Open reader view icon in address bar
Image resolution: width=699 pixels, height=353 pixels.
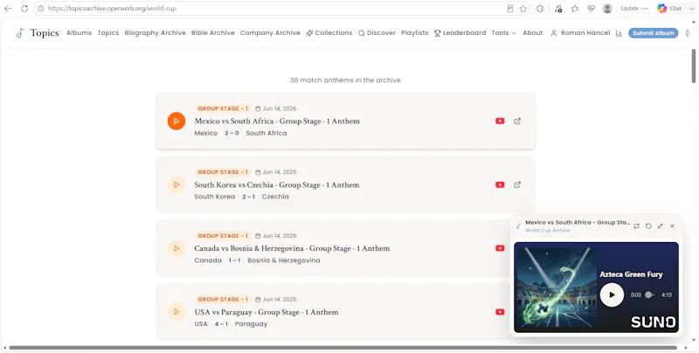(510, 9)
